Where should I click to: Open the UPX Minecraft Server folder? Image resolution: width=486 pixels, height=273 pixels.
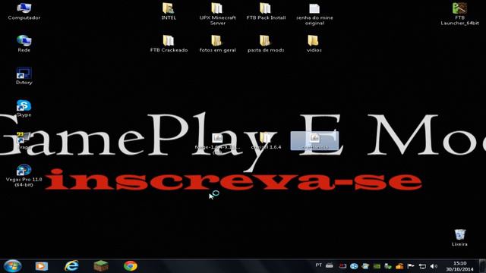pos(218,14)
